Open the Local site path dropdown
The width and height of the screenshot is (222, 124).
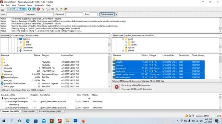[109, 35]
